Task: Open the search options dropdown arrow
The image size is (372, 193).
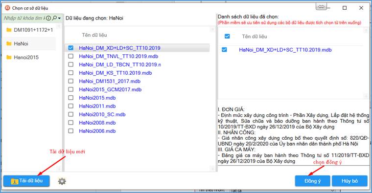Action: pyautogui.click(x=59, y=18)
